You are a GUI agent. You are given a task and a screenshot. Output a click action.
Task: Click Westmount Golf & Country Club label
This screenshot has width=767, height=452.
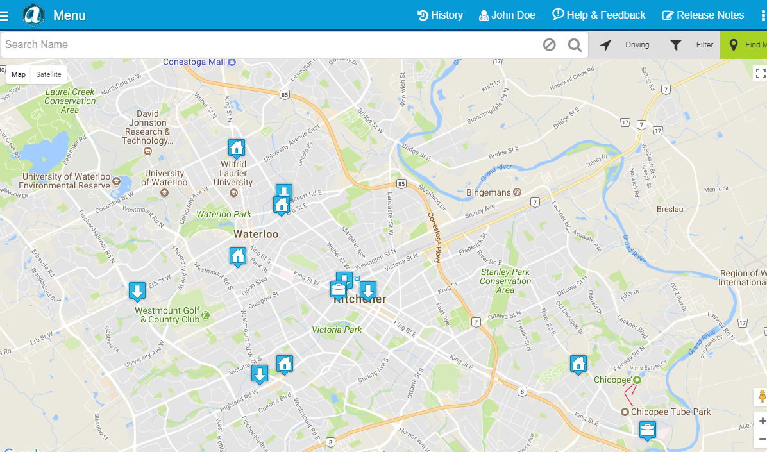(167, 315)
